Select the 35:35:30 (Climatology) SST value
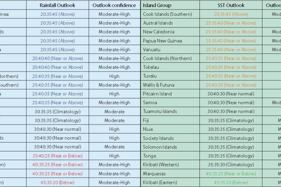 [231, 164]
